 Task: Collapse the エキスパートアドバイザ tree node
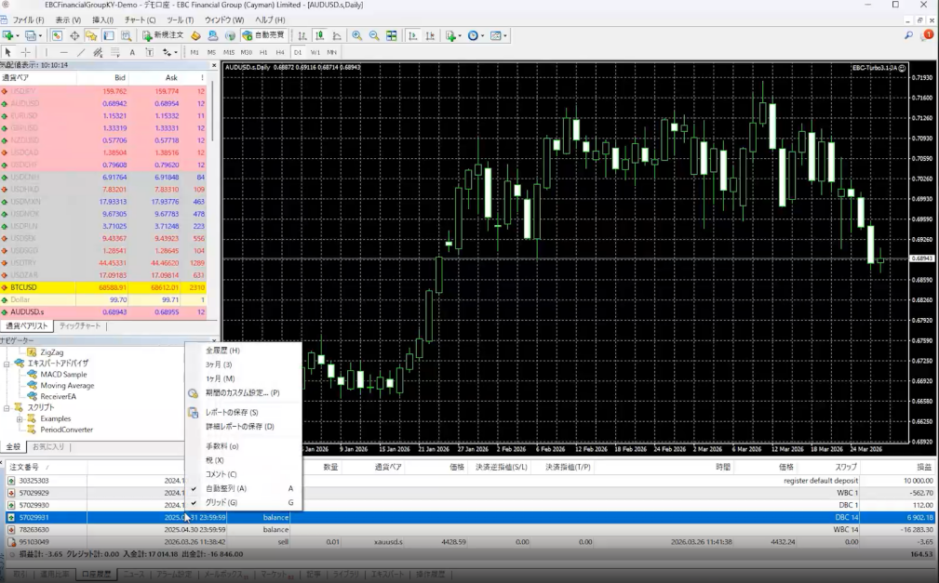point(7,364)
